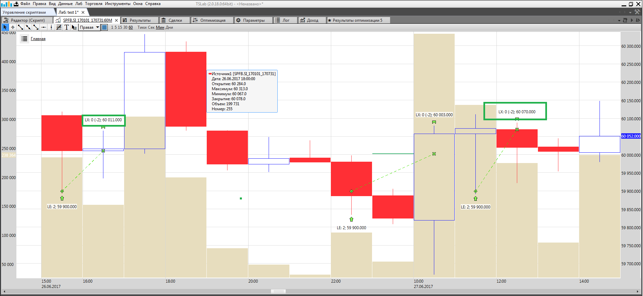Image resolution: width=643 pixels, height=296 pixels.
Task: Activate the crosshair cursor tool
Action: click(x=13, y=27)
